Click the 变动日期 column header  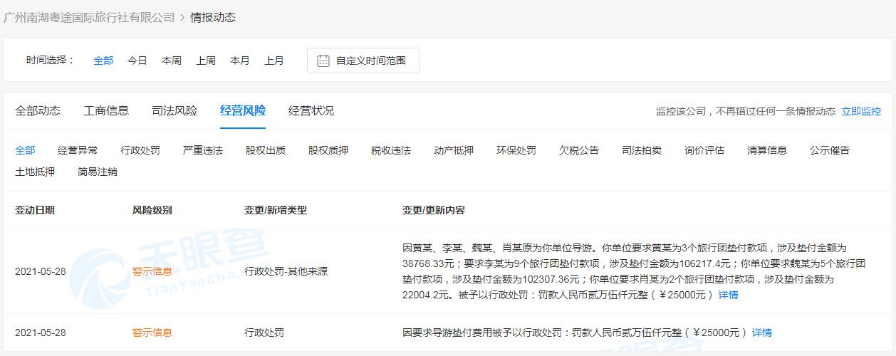[x=35, y=210]
